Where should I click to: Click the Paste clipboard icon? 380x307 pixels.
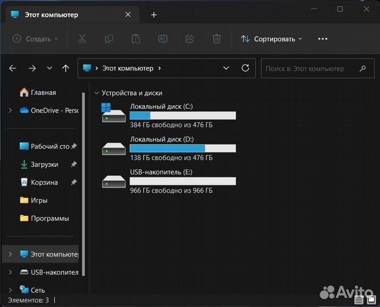(136, 39)
